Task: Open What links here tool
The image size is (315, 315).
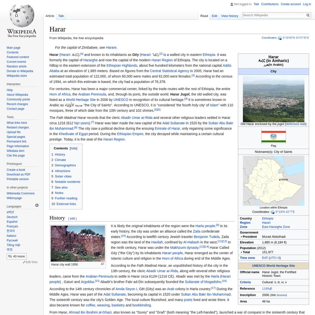Action: pos(17,123)
